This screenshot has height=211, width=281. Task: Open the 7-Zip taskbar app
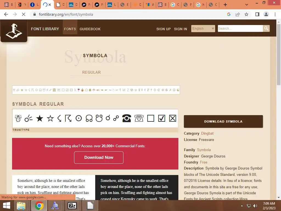point(72,206)
